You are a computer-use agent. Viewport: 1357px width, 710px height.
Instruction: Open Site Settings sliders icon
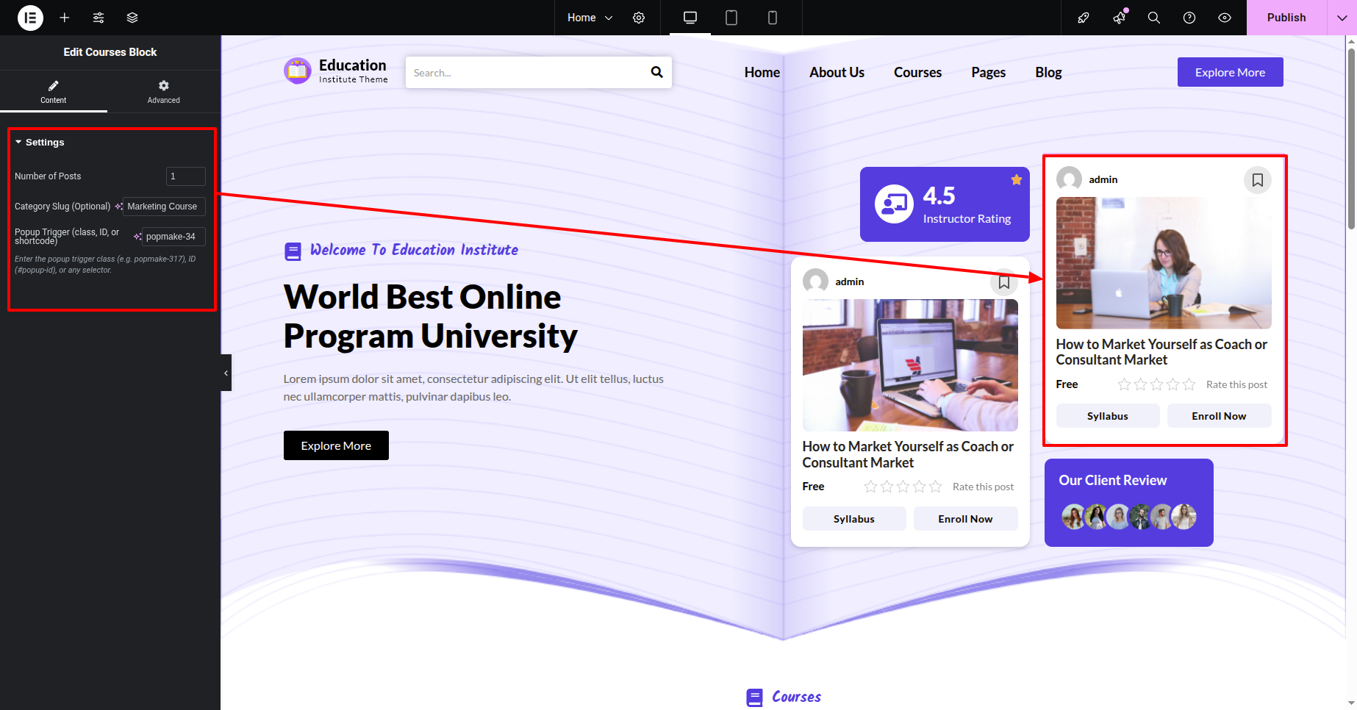[x=99, y=18]
